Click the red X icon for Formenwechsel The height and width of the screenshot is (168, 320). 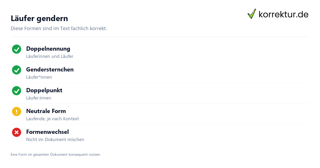click(17, 132)
